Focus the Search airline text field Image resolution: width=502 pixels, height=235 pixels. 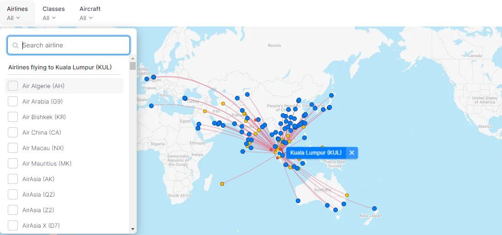[x=73, y=46]
